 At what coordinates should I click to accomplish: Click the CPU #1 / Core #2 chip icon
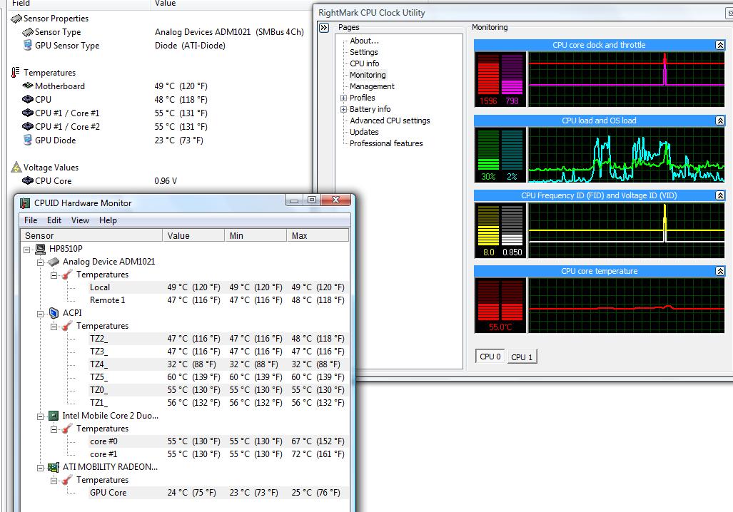click(28, 127)
